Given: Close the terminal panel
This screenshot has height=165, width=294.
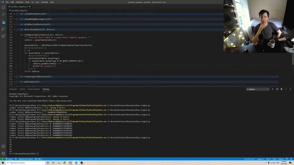Looking at the screenshot, I should [290, 89].
